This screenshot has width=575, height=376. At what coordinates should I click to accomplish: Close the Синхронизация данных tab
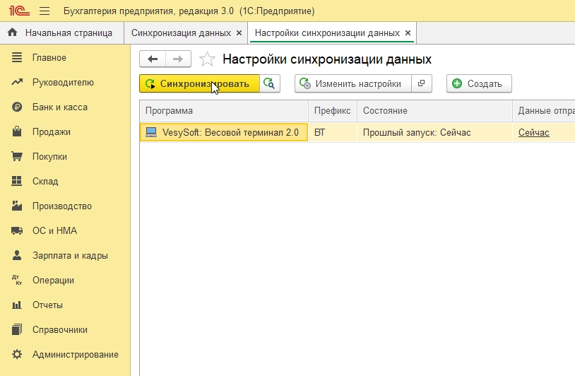coord(239,33)
